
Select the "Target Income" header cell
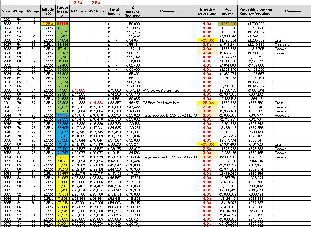[x=62, y=11]
